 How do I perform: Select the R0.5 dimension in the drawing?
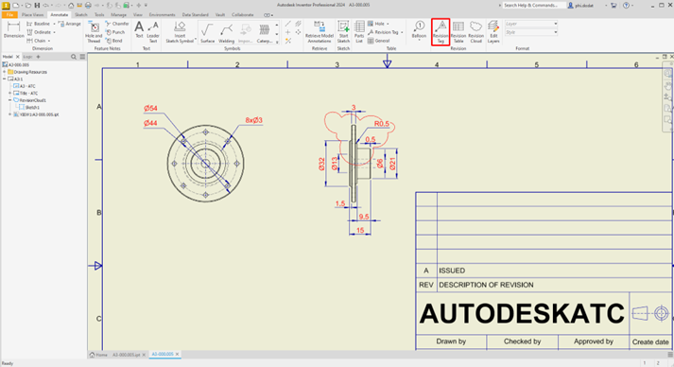point(382,124)
